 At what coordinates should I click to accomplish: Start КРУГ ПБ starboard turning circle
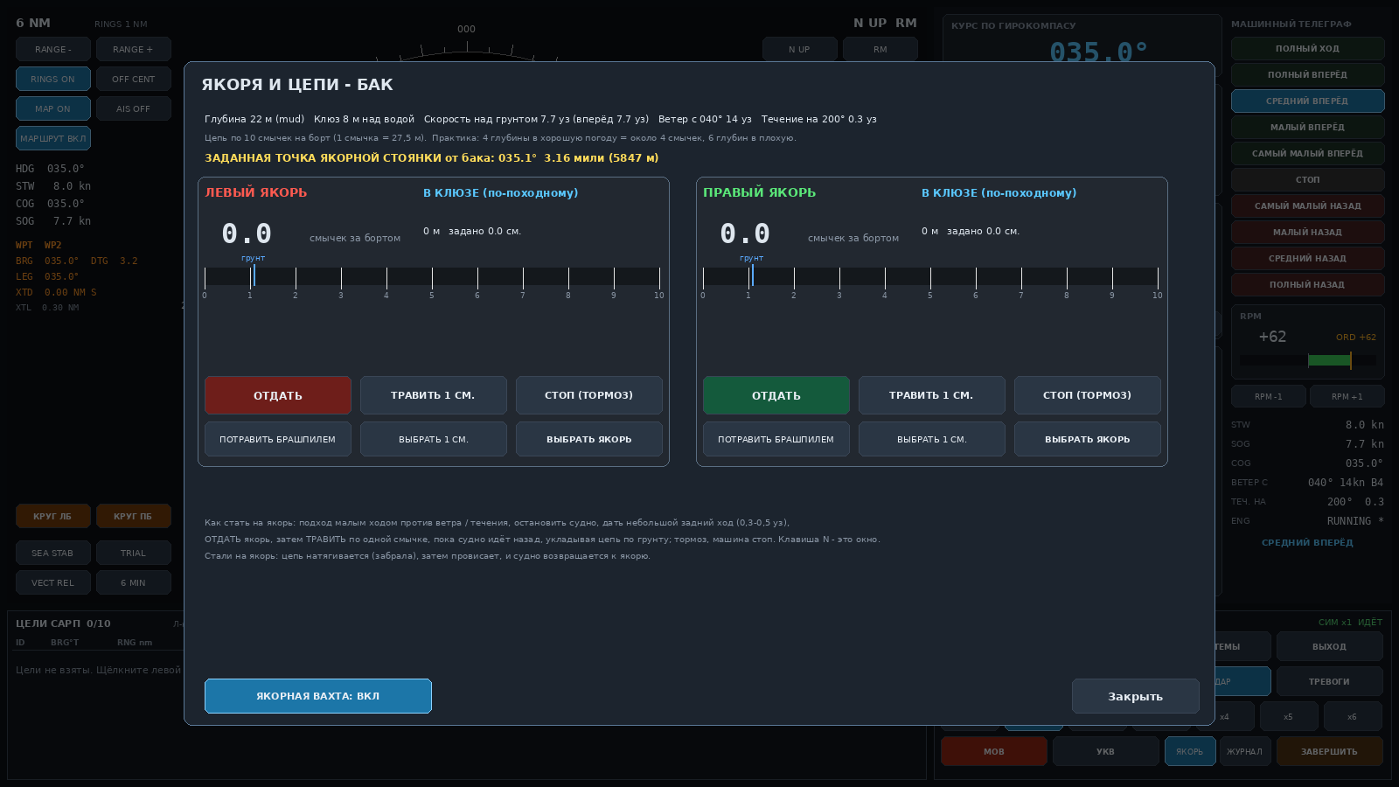tap(134, 516)
